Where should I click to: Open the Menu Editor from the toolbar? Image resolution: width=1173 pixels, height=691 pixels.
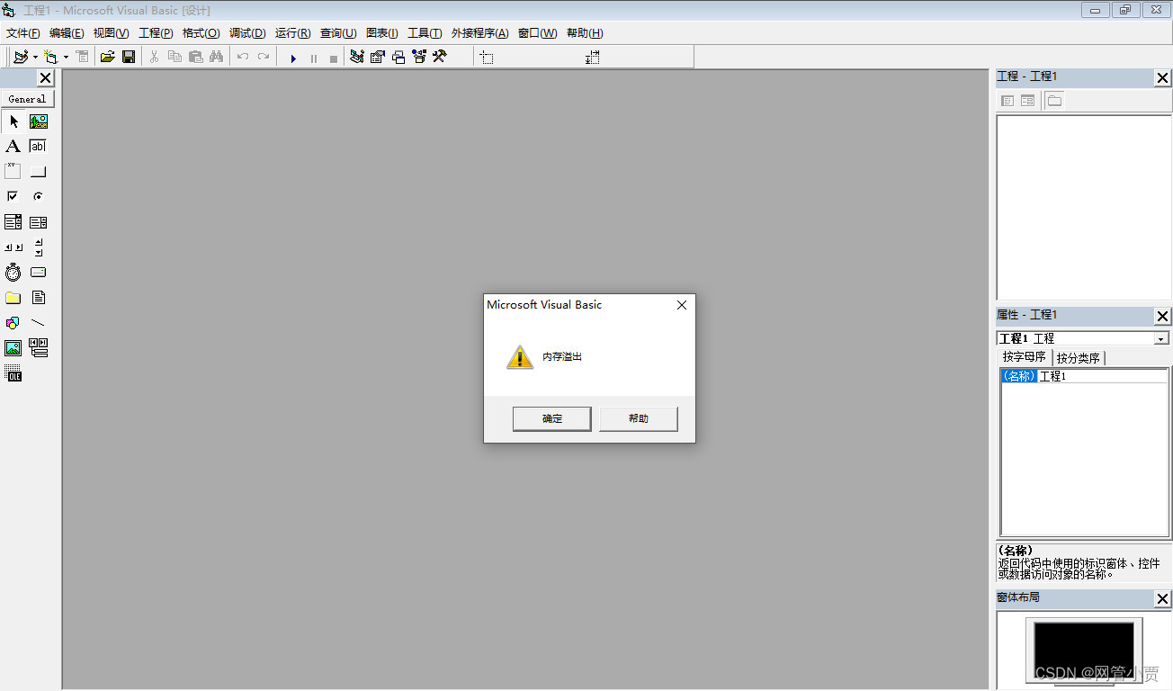pos(82,57)
